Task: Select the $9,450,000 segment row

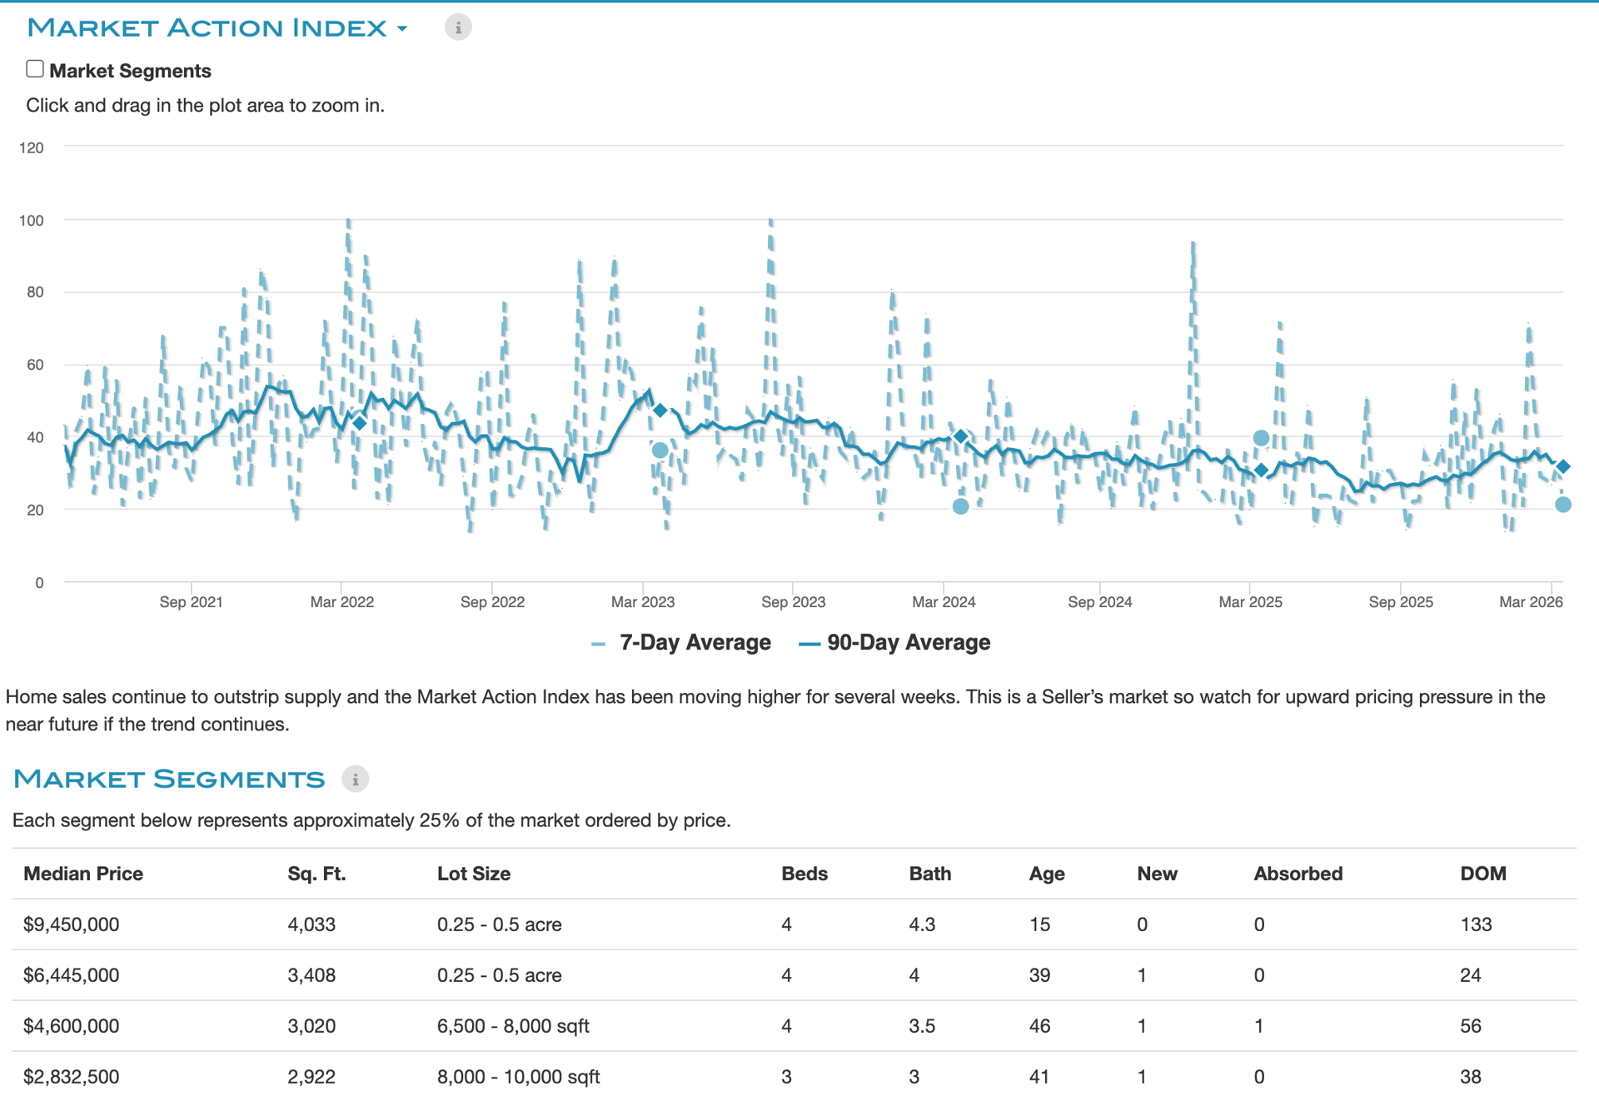Action: (x=72, y=924)
